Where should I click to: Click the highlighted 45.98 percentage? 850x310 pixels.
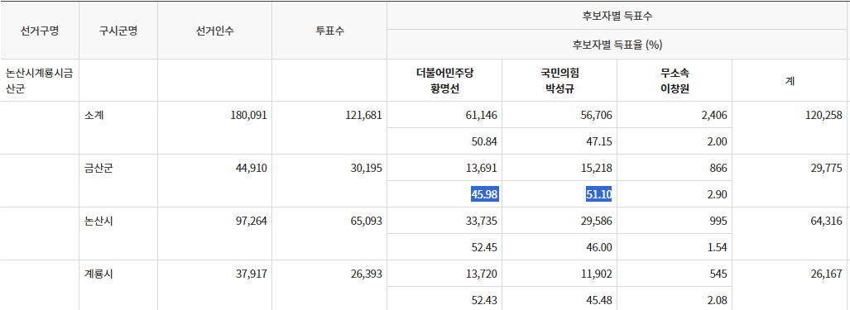pos(485,194)
